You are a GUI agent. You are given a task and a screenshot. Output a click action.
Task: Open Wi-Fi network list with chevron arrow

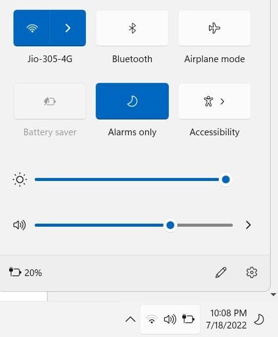[x=68, y=28]
